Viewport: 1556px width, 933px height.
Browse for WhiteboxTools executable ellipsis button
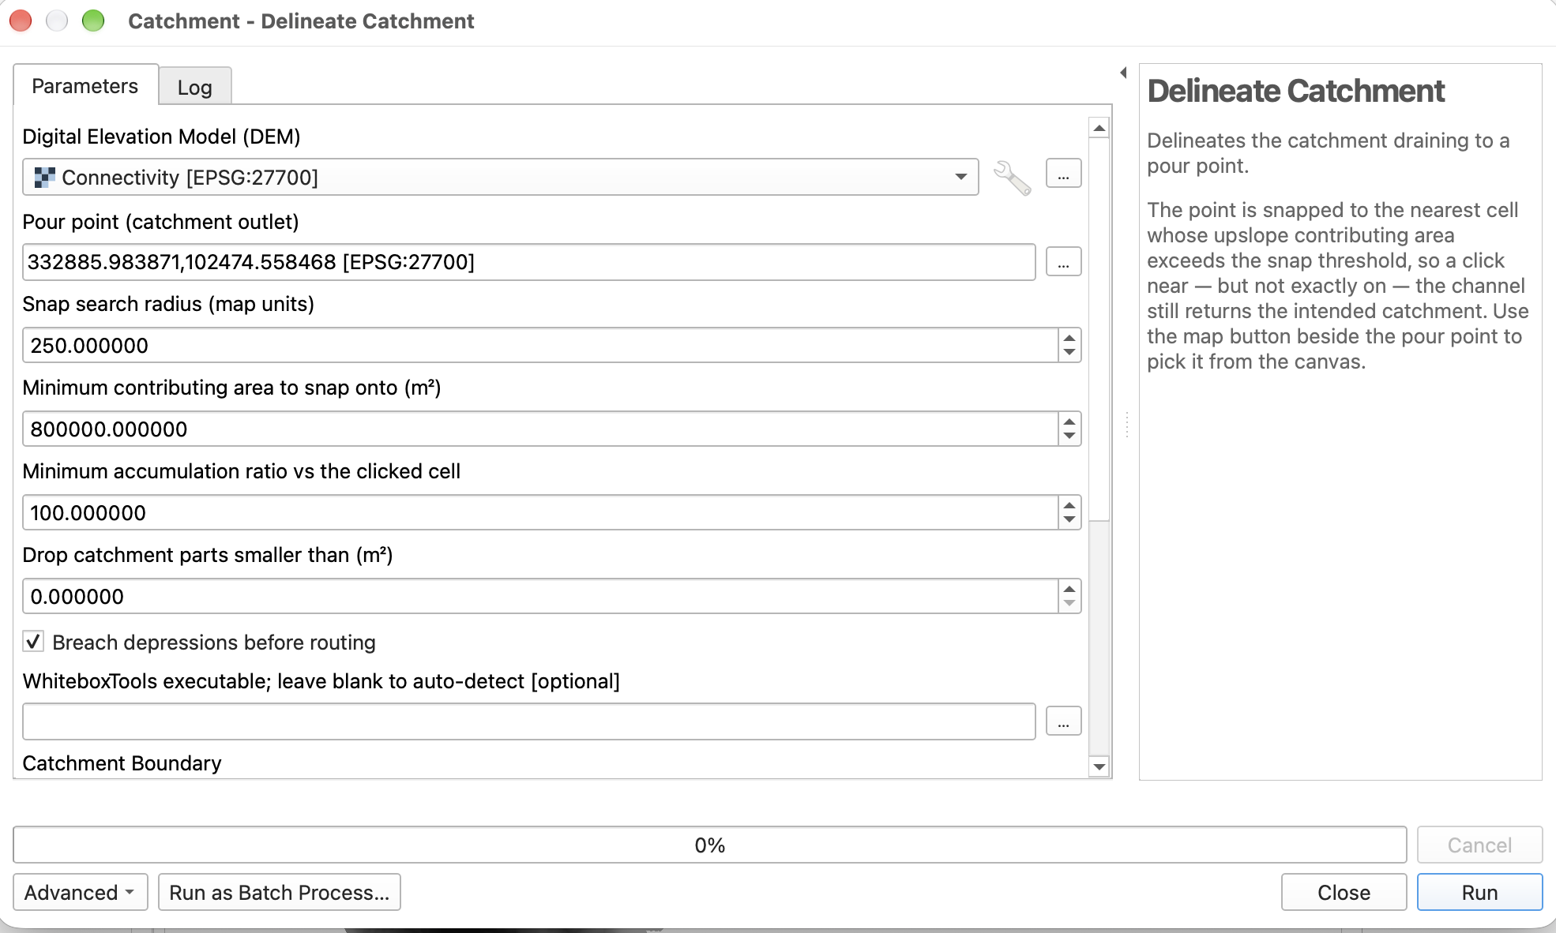coord(1063,721)
